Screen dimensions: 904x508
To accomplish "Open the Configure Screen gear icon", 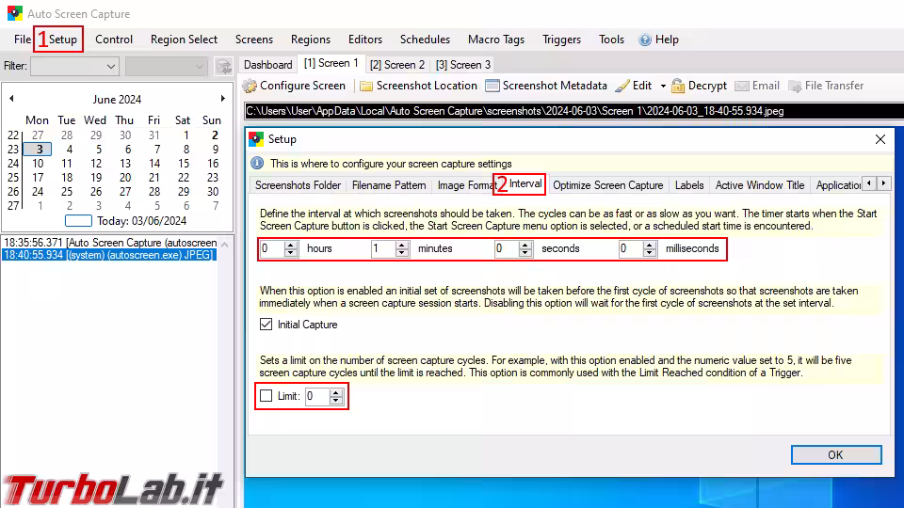I will coord(250,86).
